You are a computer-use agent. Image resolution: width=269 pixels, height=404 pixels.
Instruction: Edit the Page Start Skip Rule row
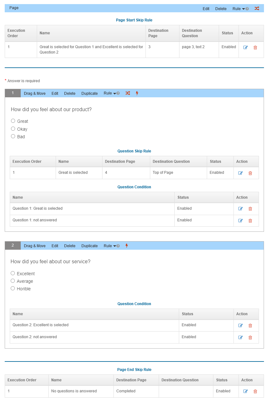[245, 47]
